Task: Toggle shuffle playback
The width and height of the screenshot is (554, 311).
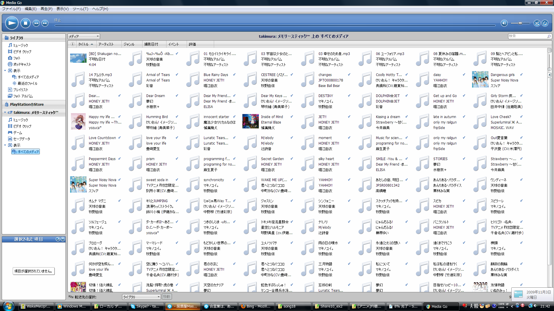Action: pos(537,23)
